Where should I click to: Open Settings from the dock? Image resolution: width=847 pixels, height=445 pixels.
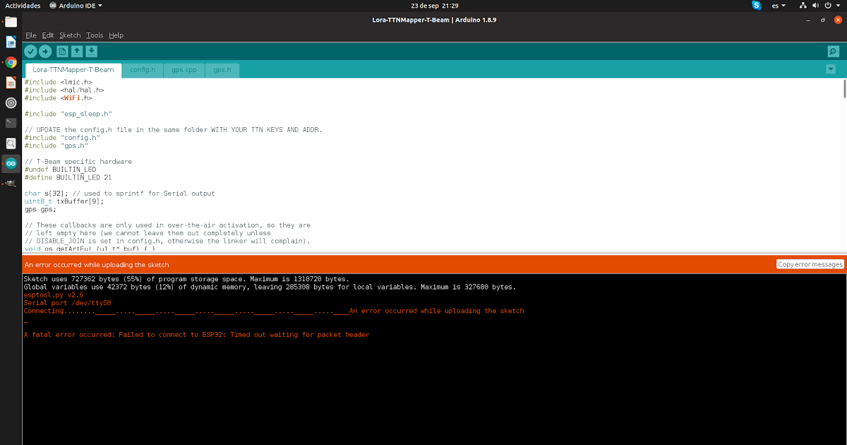(11, 103)
